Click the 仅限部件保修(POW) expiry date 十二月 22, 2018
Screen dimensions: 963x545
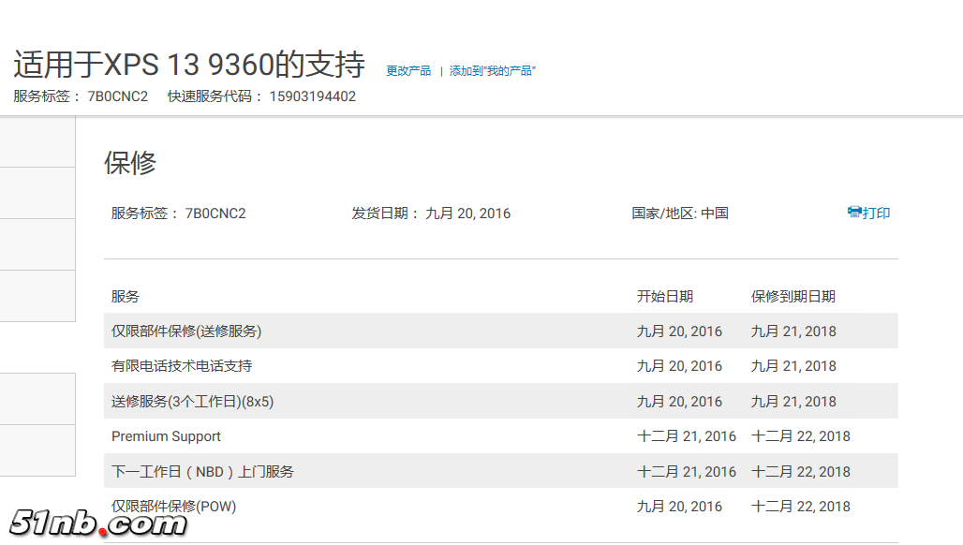(801, 507)
